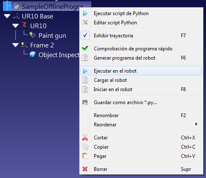Toggle the Exhibir trayectoria checkmark
This screenshot has height=178, width=206.
click(85, 35)
